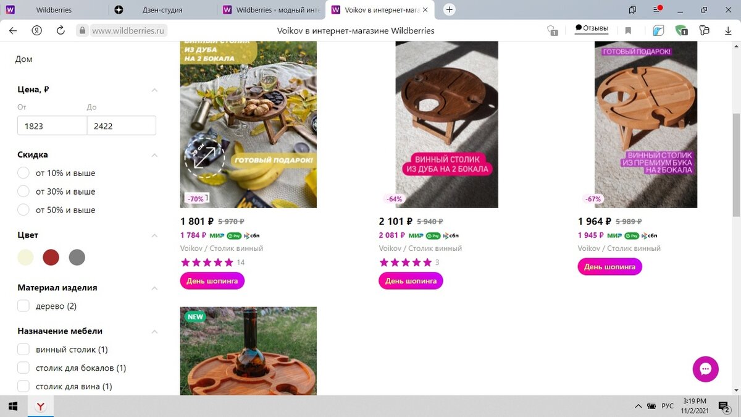Open the Yandex home (Я) button
The height and width of the screenshot is (417, 741).
point(36,30)
